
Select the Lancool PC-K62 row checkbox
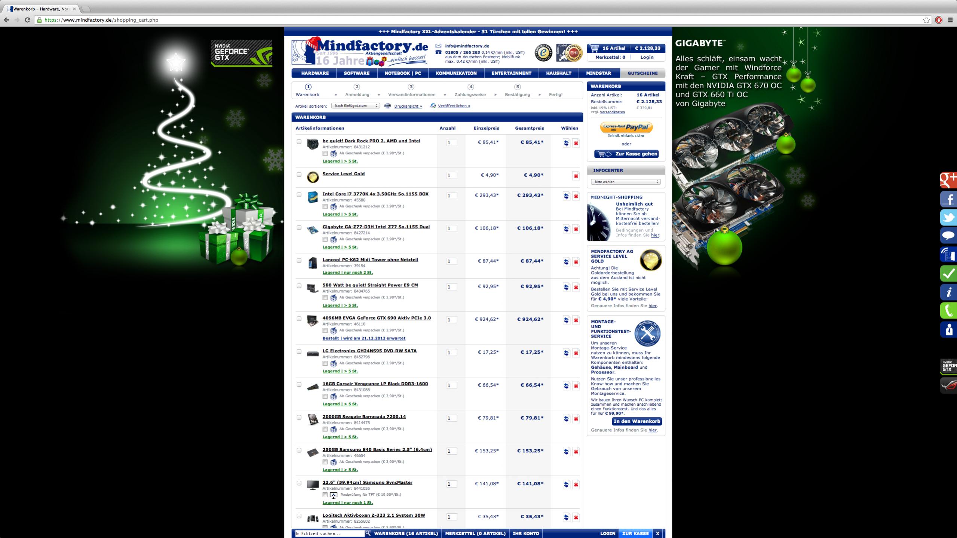299,261
